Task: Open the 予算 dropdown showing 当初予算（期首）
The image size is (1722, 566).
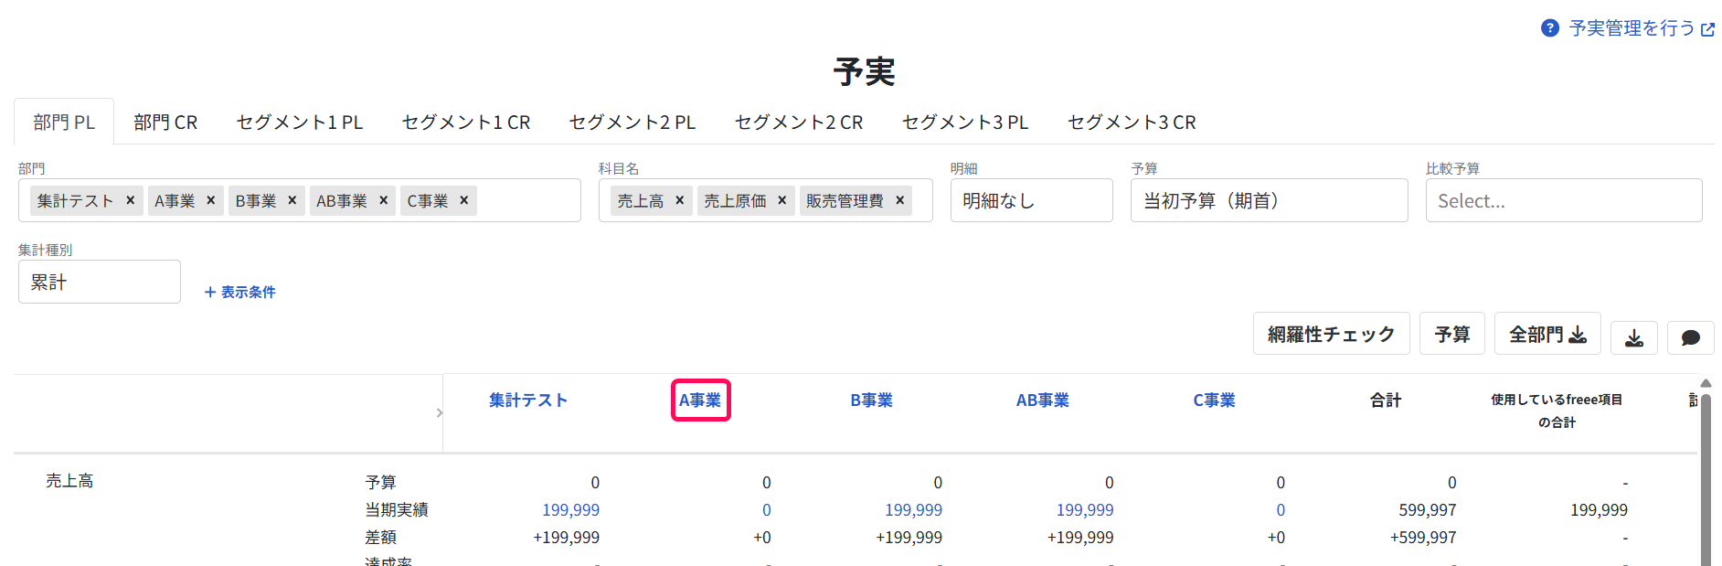Action: tap(1270, 200)
